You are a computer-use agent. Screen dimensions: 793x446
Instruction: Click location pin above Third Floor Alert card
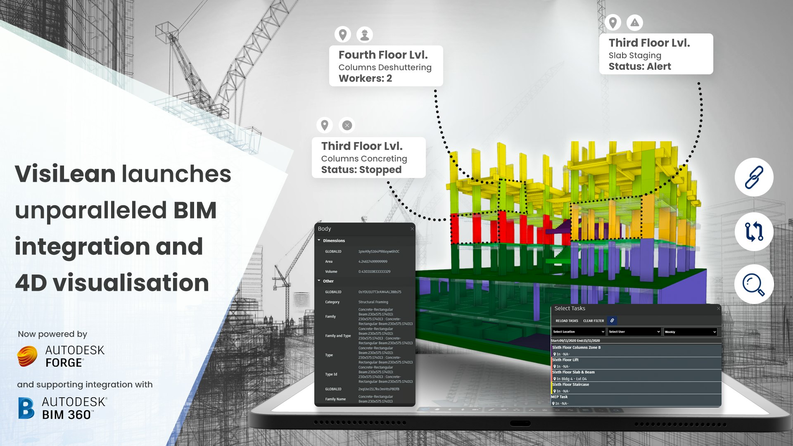coord(613,23)
